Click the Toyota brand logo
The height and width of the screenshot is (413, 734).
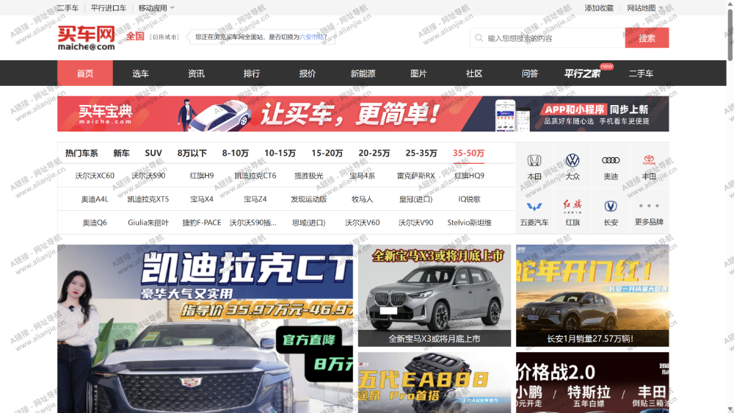649,160
